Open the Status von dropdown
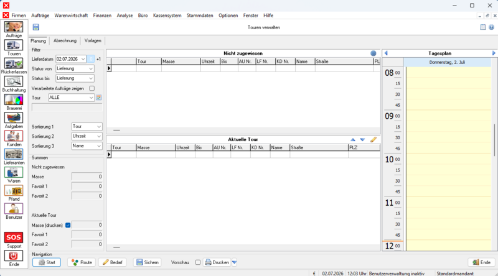The height and width of the screenshot is (276, 498). [91, 68]
